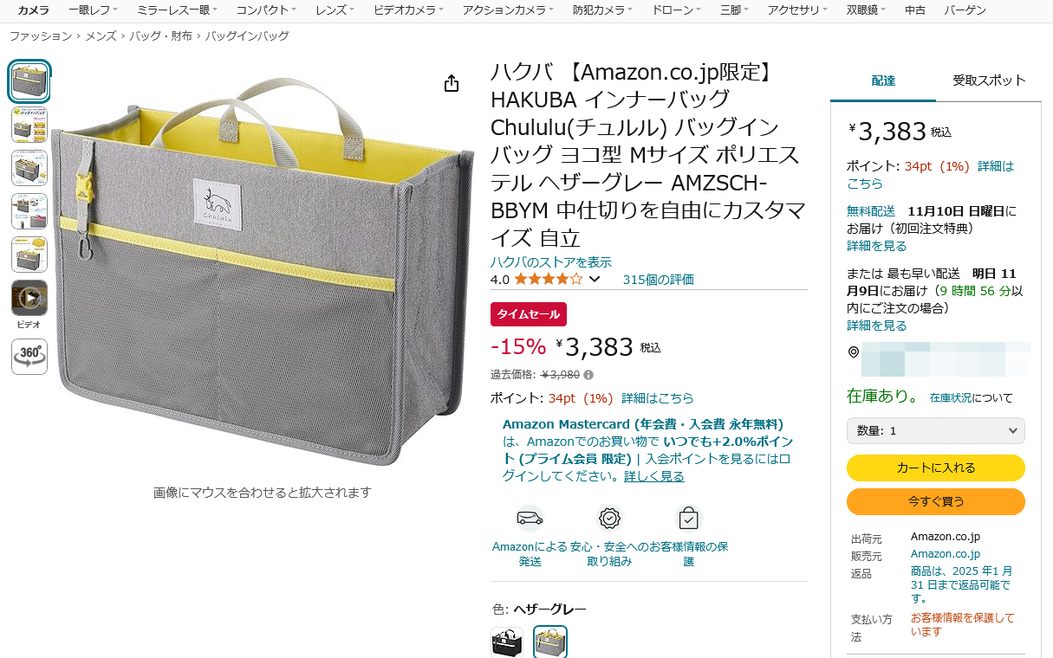Click the 今すぐ買う button

point(936,501)
